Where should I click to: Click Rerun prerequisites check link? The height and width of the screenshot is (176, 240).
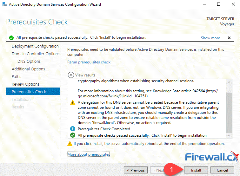coord(89,62)
